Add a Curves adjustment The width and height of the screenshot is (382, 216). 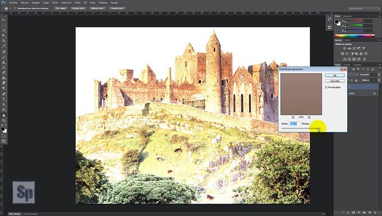coord(354,49)
